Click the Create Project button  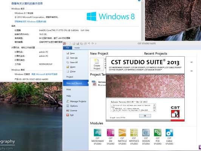[97, 64]
